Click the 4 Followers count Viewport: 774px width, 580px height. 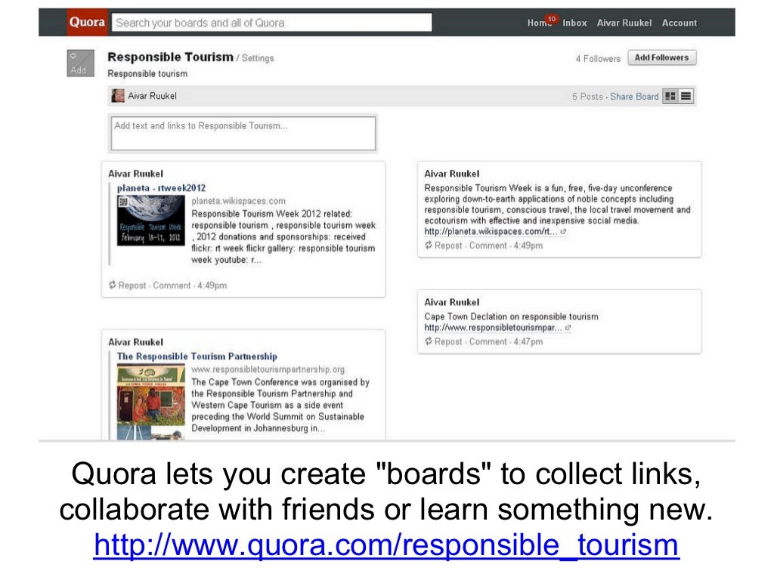tap(599, 59)
